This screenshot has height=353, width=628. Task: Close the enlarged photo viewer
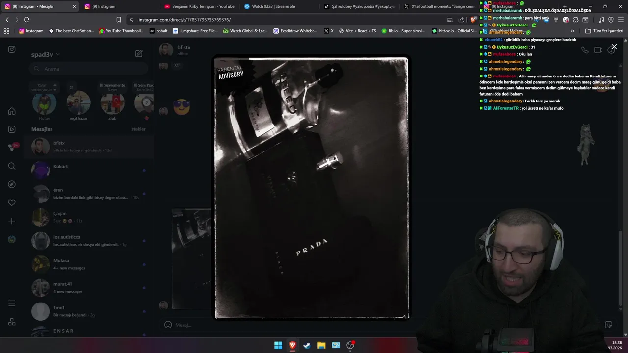[x=614, y=47]
